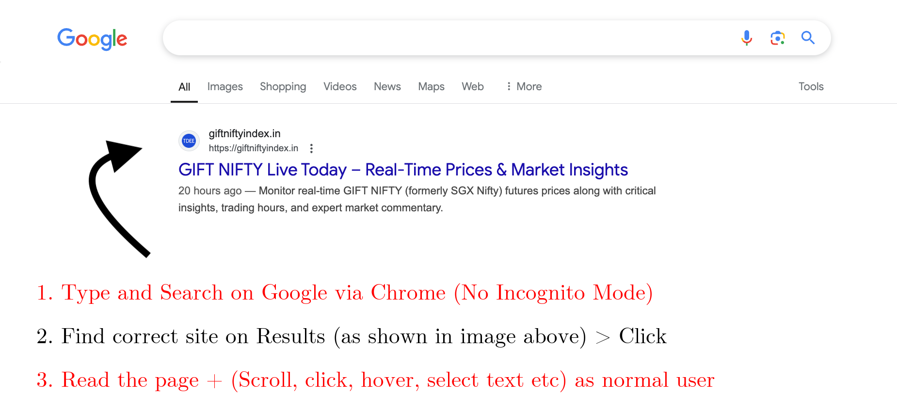Screen dimensions: 897x412
Task: Switch to the Videos tab
Action: 340,86
